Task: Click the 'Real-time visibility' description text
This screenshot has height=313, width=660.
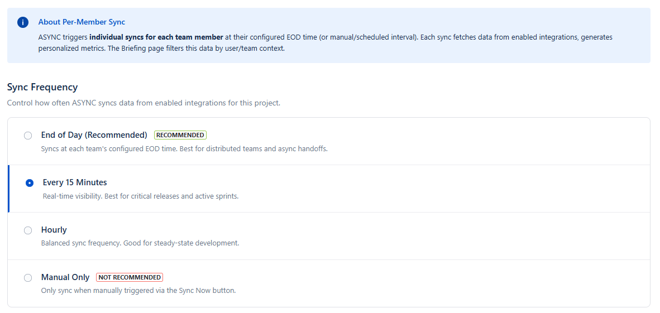Action: pos(141,196)
